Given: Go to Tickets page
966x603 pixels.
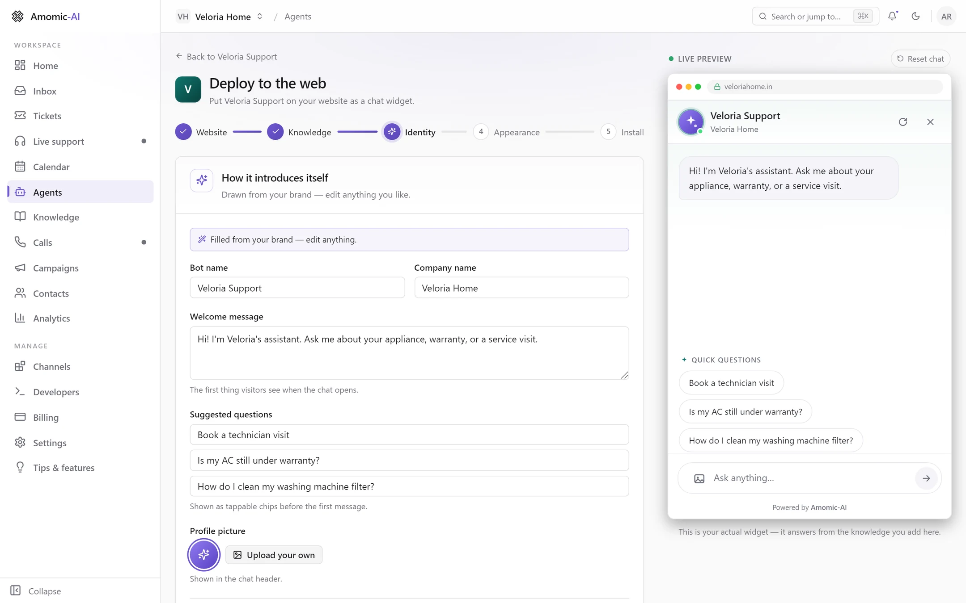Looking at the screenshot, I should (x=80, y=116).
